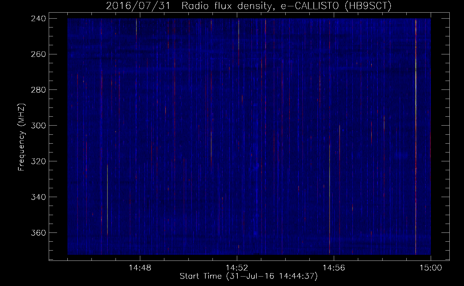Select the Frequency (MHZ) axis label
Viewport: 464px width, 286px height.
[22, 137]
